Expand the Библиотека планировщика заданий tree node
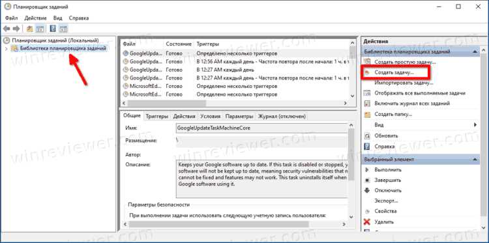 pyautogui.click(x=6, y=49)
